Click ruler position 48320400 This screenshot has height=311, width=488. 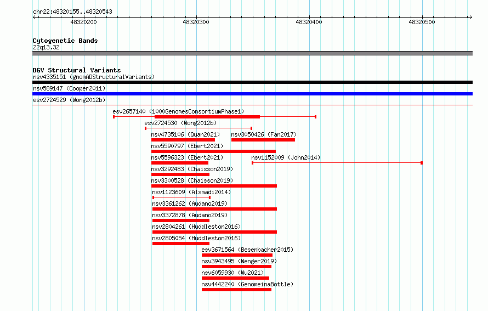click(x=309, y=22)
